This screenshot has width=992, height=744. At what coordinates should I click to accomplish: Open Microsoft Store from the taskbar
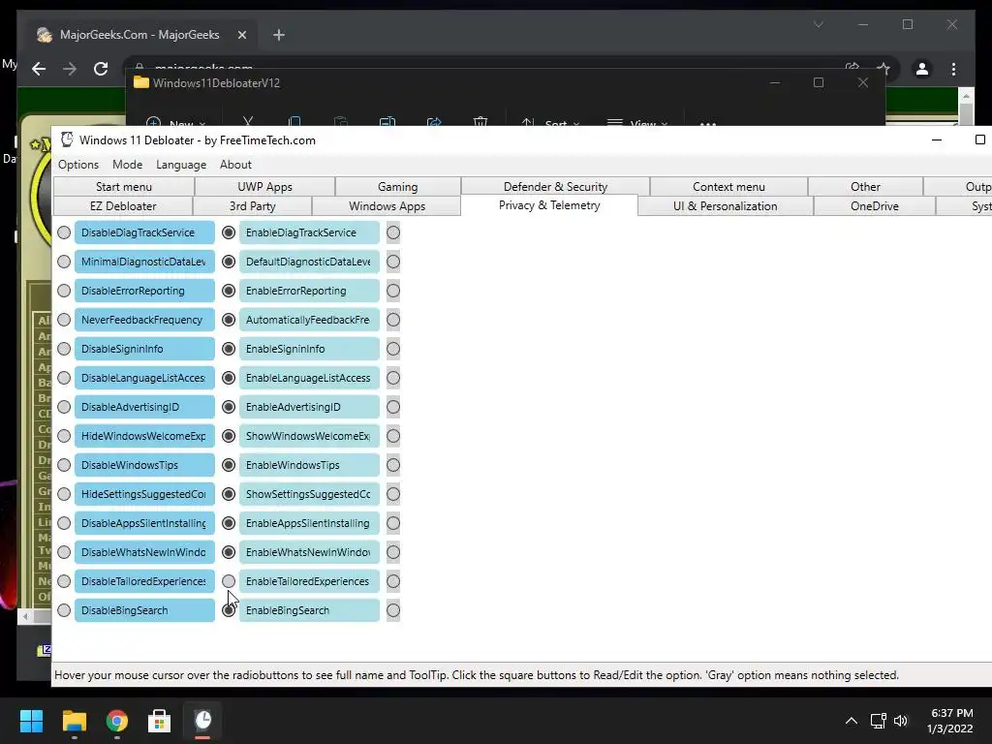160,721
